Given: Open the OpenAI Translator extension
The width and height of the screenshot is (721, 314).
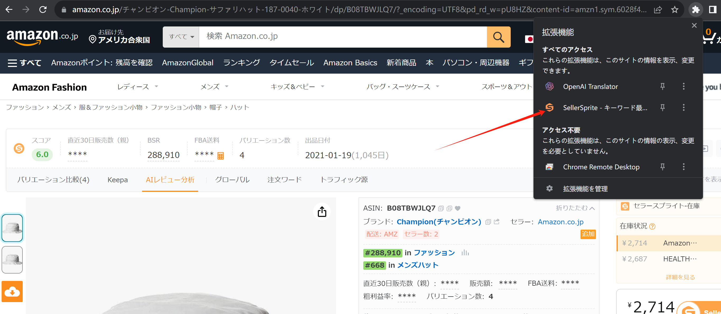Looking at the screenshot, I should 590,87.
